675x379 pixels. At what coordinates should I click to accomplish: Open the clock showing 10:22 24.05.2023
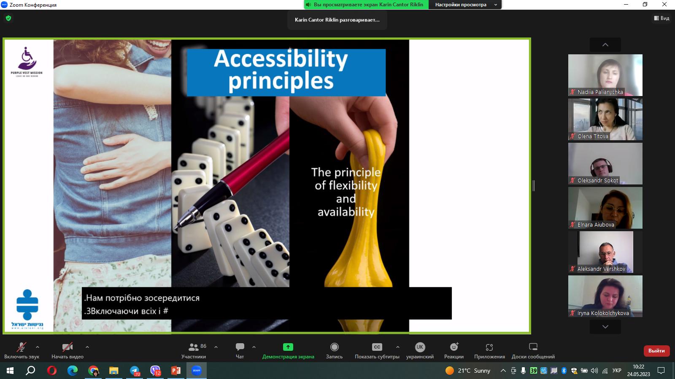[638, 371]
